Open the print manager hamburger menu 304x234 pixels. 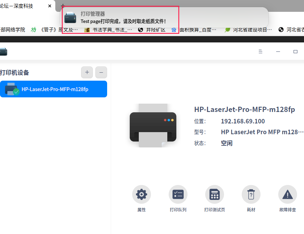(x=261, y=51)
